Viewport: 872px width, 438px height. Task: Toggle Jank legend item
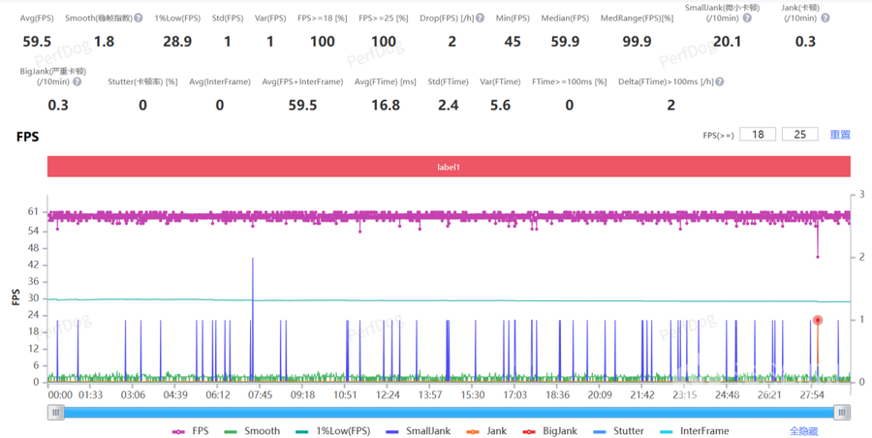[486, 431]
